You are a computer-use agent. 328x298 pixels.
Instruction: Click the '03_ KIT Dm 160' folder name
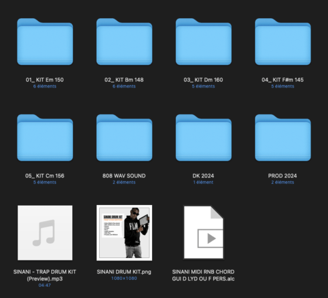(x=204, y=80)
